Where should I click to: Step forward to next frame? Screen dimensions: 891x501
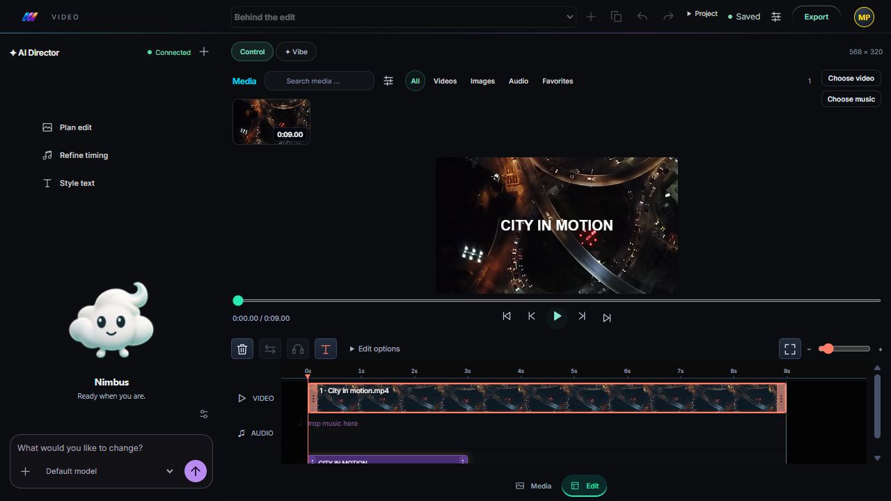[x=582, y=317]
